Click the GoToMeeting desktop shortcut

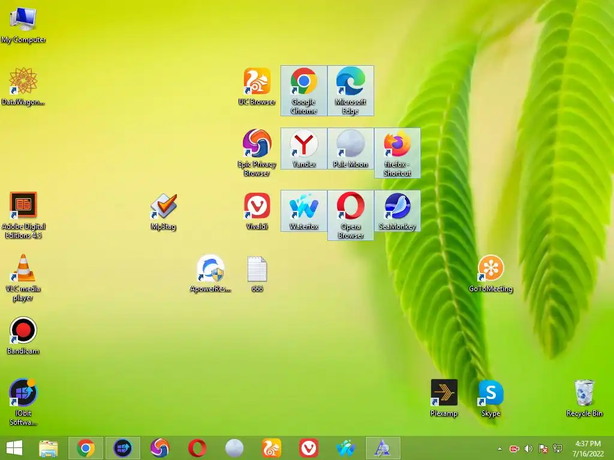click(490, 274)
